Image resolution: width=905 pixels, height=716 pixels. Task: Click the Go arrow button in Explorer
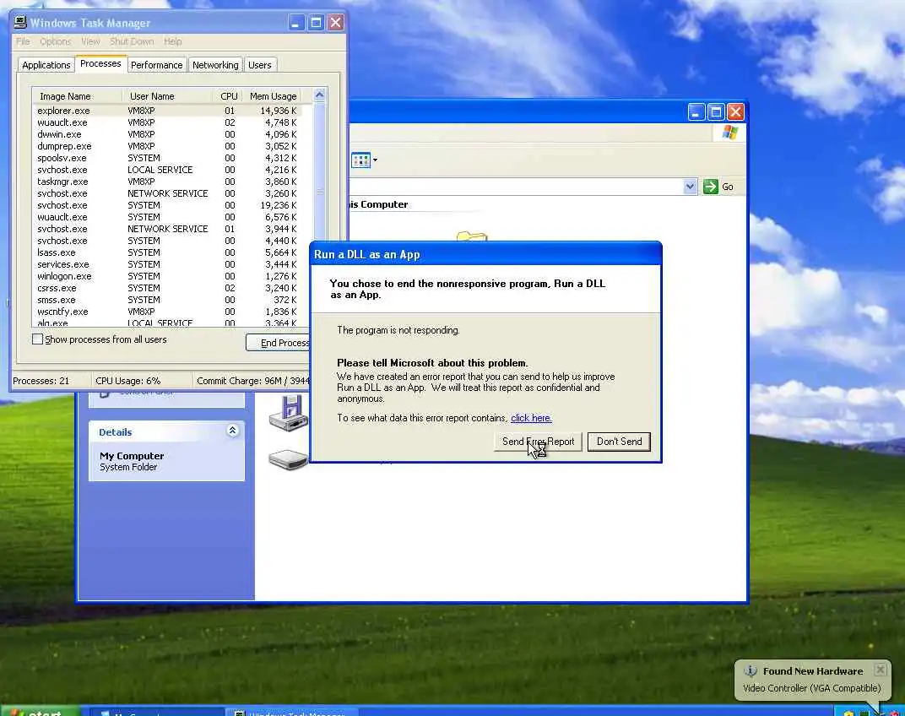coord(711,187)
